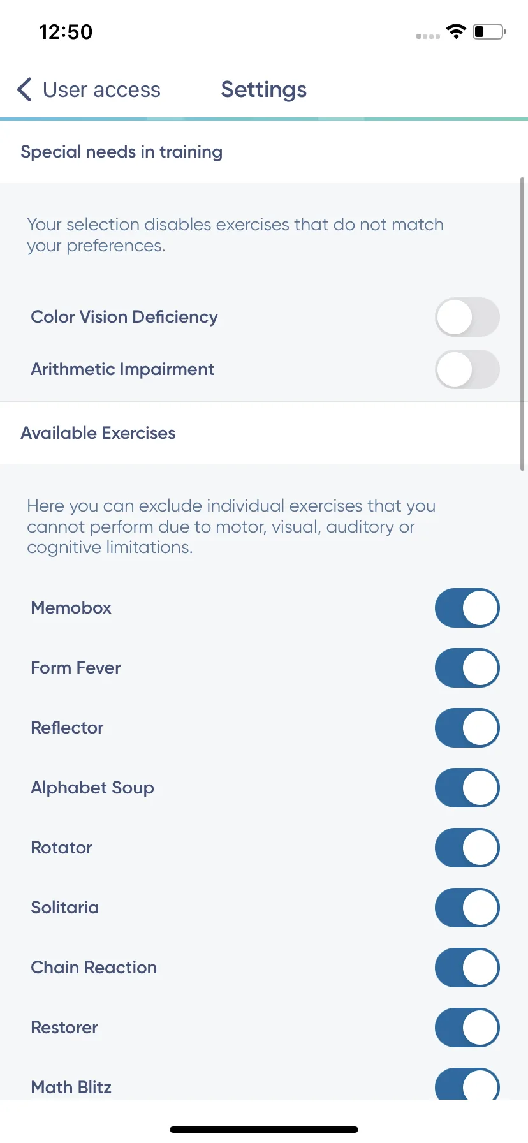The width and height of the screenshot is (528, 1143).
Task: Disable Solitaria exercise switch
Action: (467, 908)
